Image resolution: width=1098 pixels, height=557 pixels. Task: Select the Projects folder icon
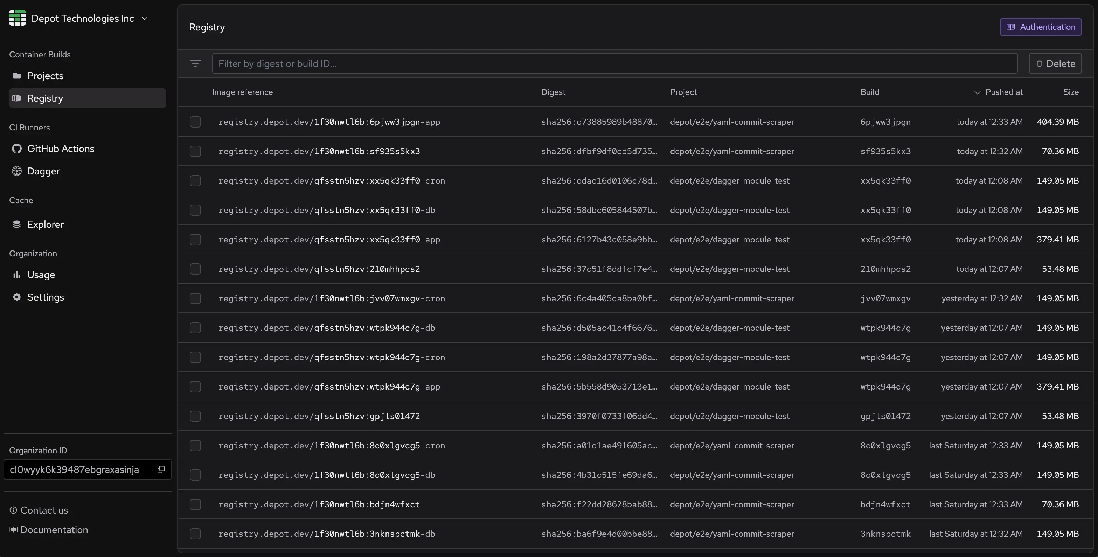16,75
